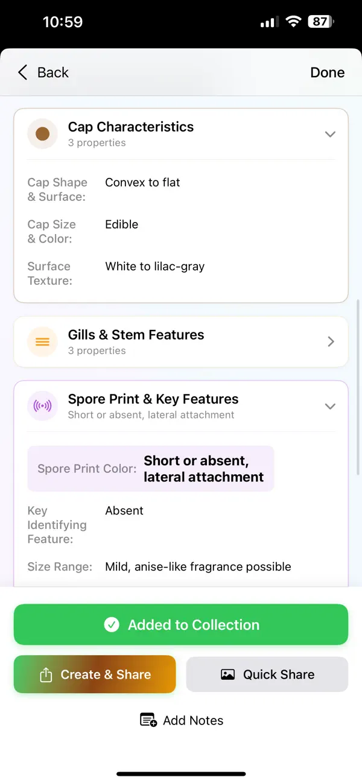The height and width of the screenshot is (783, 362).
Task: Tap the purple spore print icon
Action: [42, 406]
